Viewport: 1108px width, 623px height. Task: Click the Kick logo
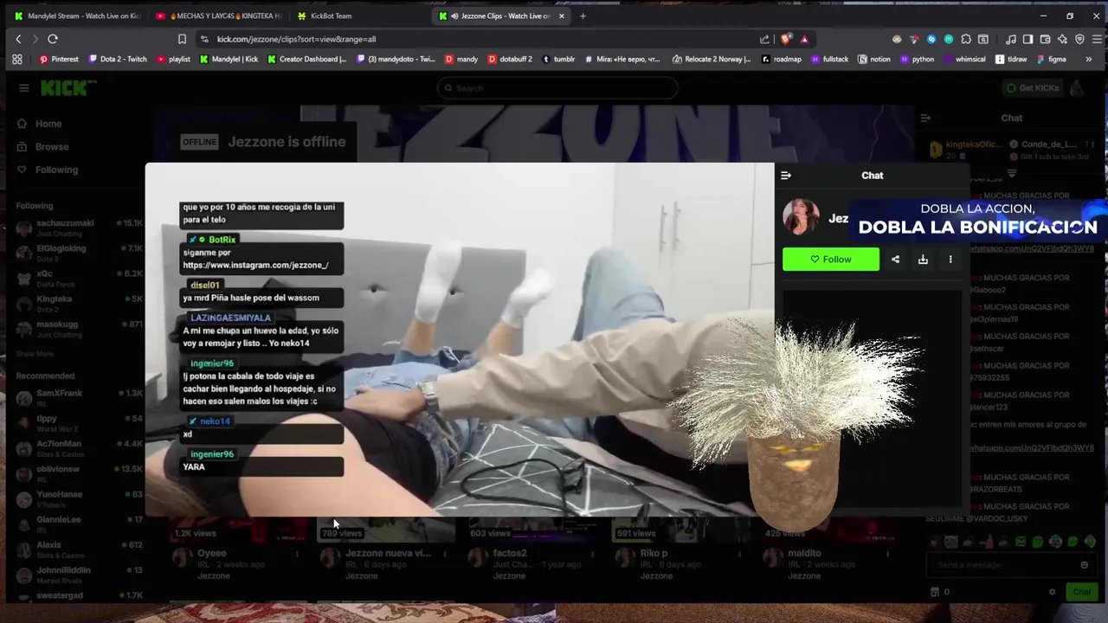pyautogui.click(x=66, y=88)
